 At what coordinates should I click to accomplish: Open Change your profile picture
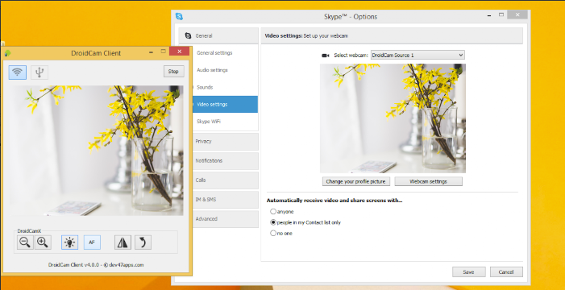(356, 181)
